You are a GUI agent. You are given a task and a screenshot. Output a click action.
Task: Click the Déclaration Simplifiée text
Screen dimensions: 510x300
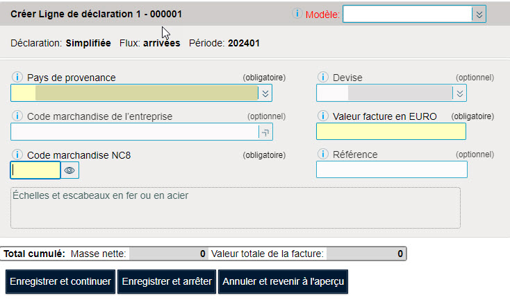[x=60, y=43]
